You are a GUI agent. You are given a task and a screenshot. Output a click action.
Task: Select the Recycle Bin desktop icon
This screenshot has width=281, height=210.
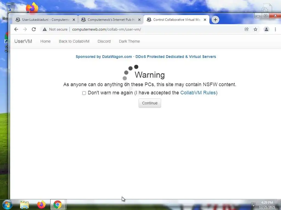(10, 8)
